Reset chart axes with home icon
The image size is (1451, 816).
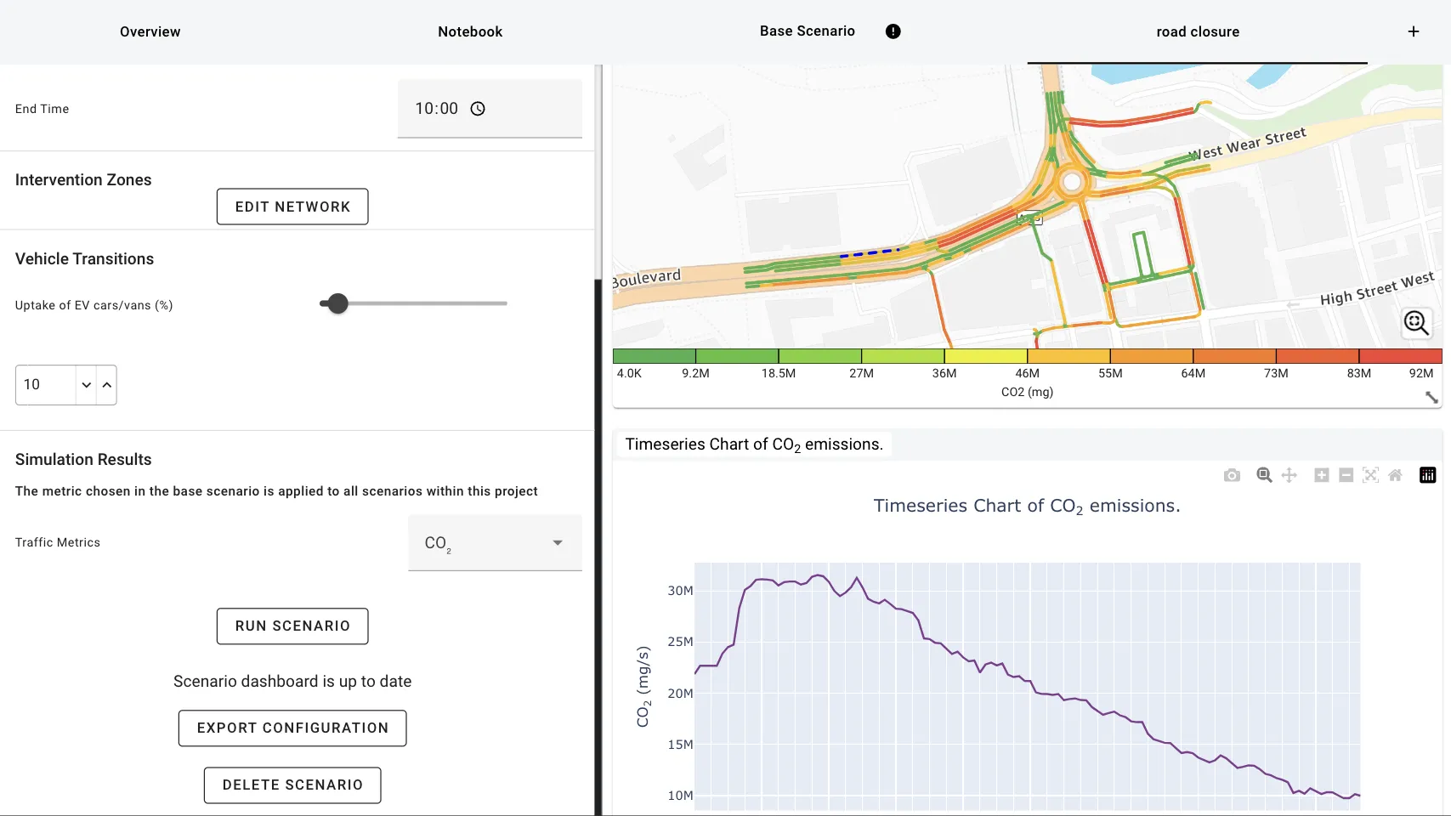(1395, 475)
